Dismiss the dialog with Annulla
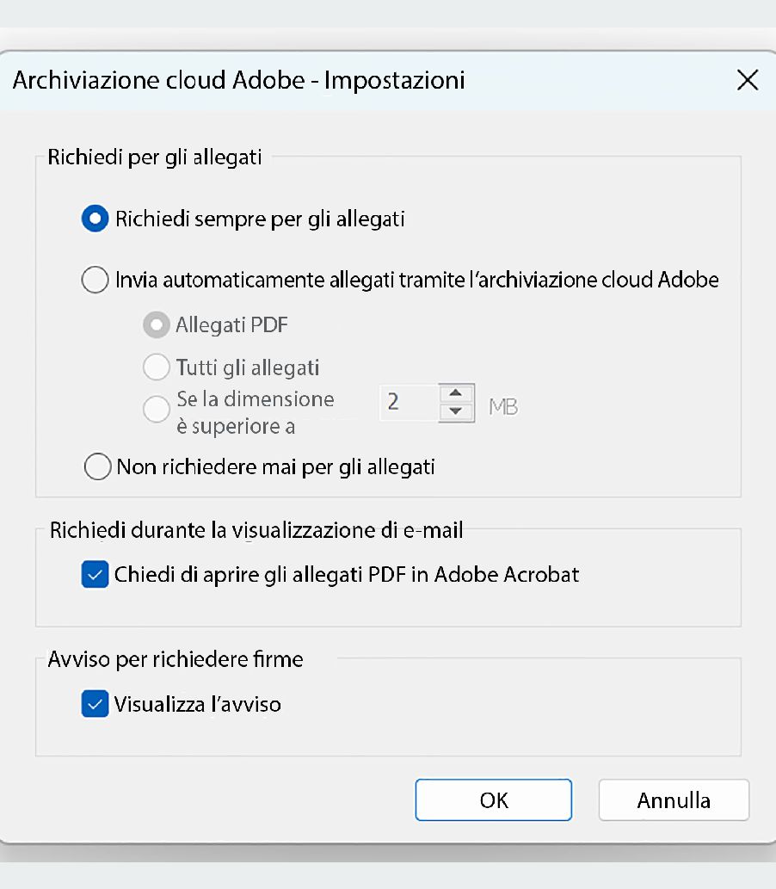Viewport: 776px width, 889px height. [x=674, y=799]
